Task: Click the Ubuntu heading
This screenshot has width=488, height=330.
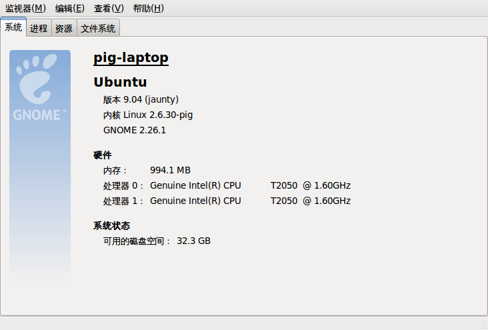Action: click(x=120, y=82)
